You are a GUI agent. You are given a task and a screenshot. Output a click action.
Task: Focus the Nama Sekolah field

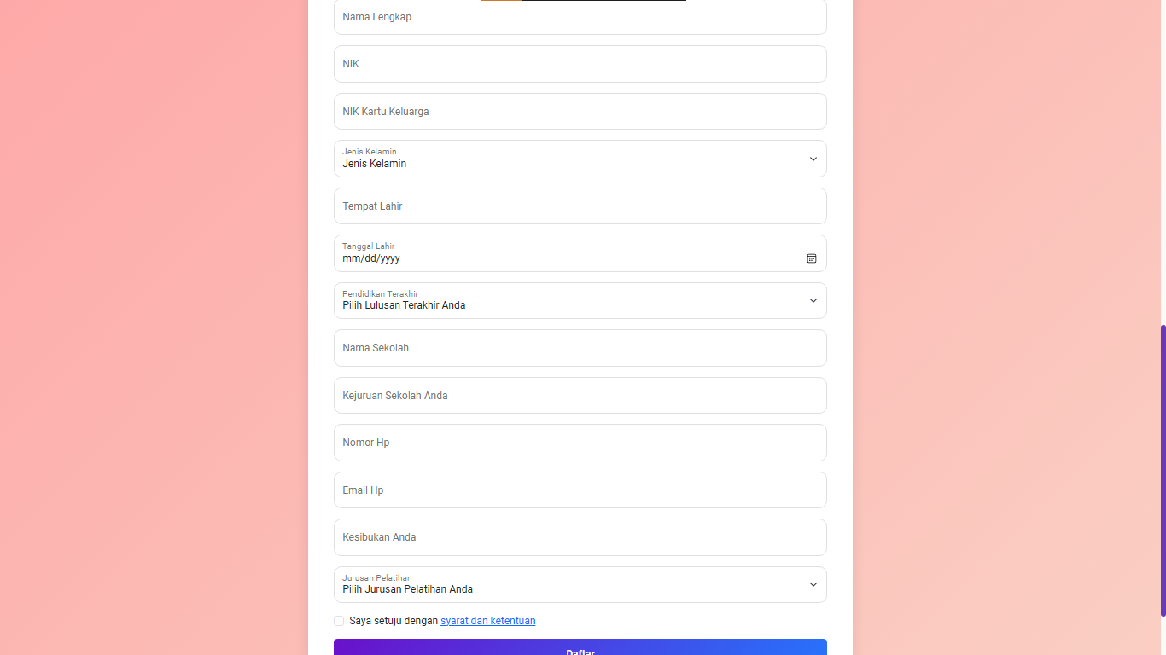[580, 348]
